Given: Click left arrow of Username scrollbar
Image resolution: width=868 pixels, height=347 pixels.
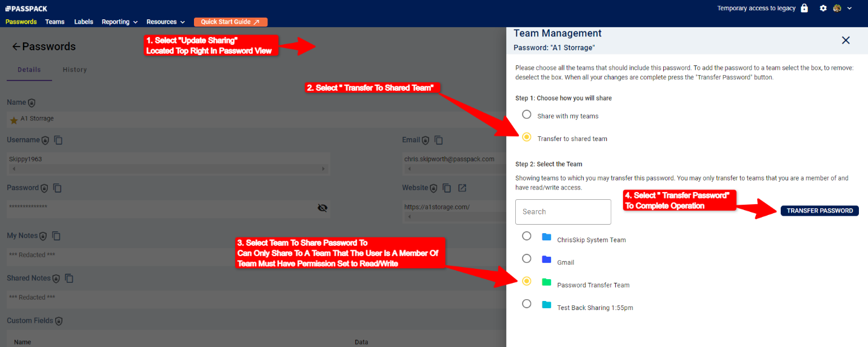Looking at the screenshot, I should 13,168.
